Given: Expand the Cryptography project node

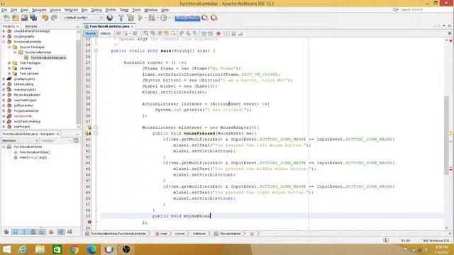Looking at the screenshot, I should pyautogui.click(x=4, y=36).
